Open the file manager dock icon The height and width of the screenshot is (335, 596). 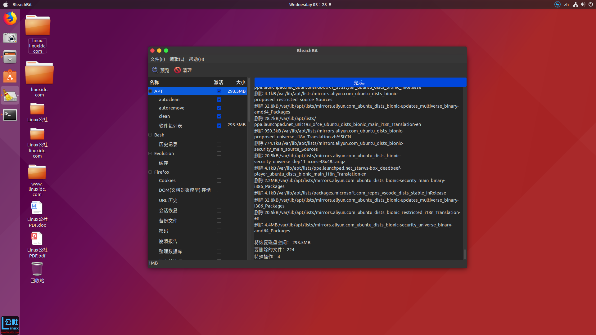click(x=10, y=57)
